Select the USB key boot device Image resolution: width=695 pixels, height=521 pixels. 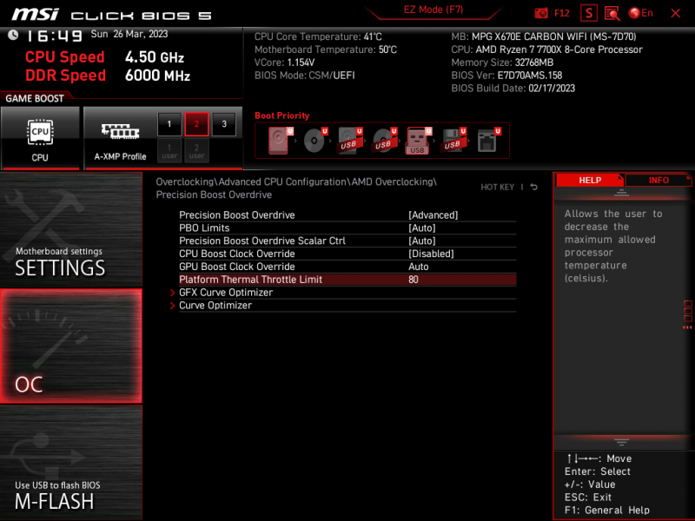click(x=418, y=141)
